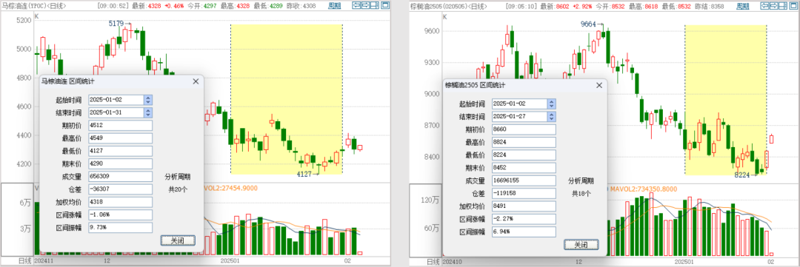Viewport: 800px width, 267px height.
Task: Click the right-arrow icon on the 马棕油连 chart
Action: 366,5
